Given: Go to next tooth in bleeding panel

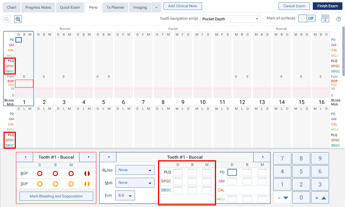Looking at the screenshot, I should pyautogui.click(x=89, y=157).
